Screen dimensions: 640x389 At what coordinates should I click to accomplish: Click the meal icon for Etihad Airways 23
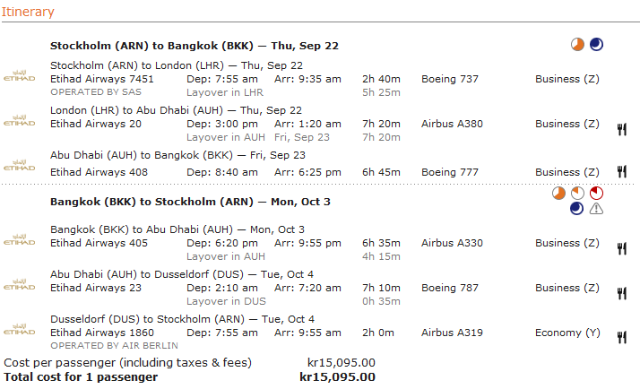(621, 293)
